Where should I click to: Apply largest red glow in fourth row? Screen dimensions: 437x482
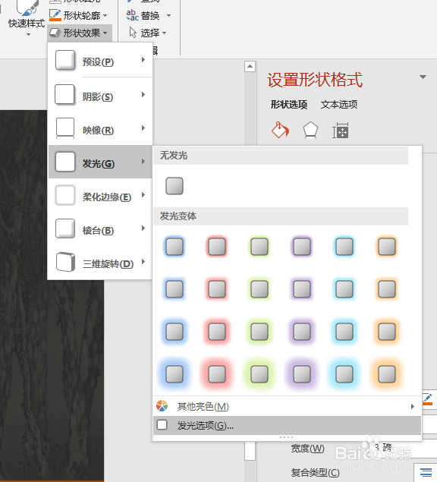point(217,373)
